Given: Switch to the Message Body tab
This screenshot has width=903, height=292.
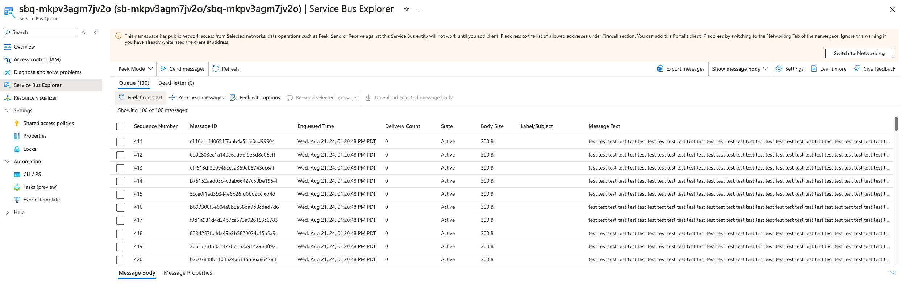Looking at the screenshot, I should 137,273.
